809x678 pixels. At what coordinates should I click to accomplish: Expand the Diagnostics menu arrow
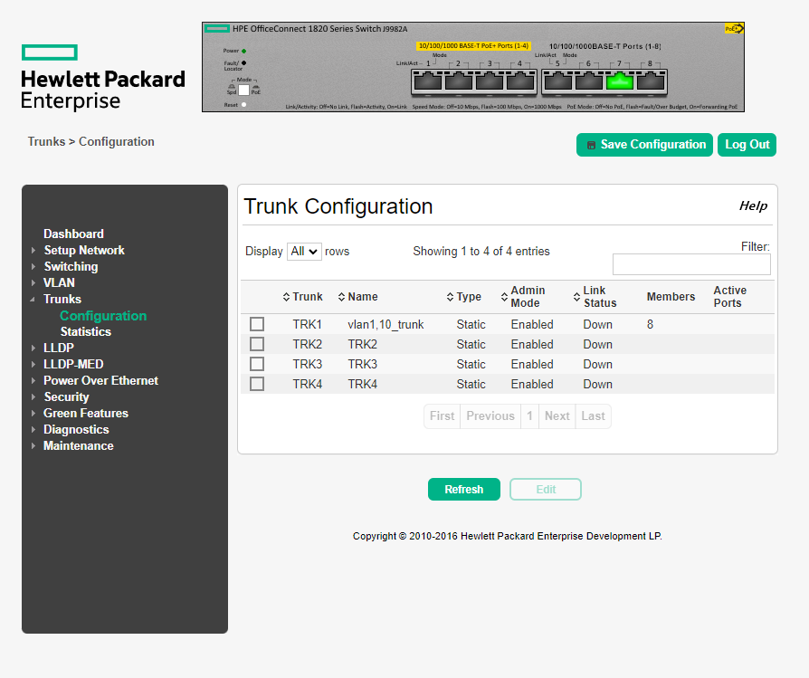click(x=33, y=430)
